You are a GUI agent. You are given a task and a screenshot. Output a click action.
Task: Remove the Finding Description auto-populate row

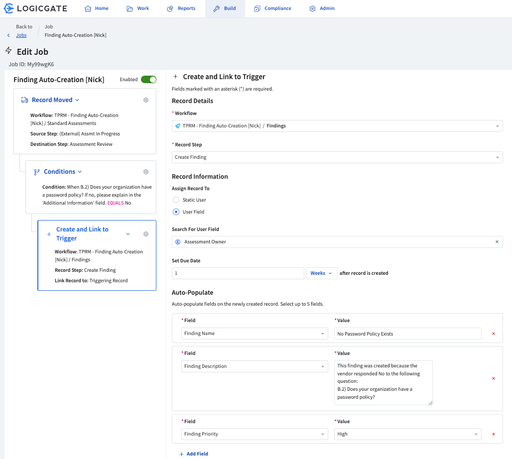tap(493, 378)
